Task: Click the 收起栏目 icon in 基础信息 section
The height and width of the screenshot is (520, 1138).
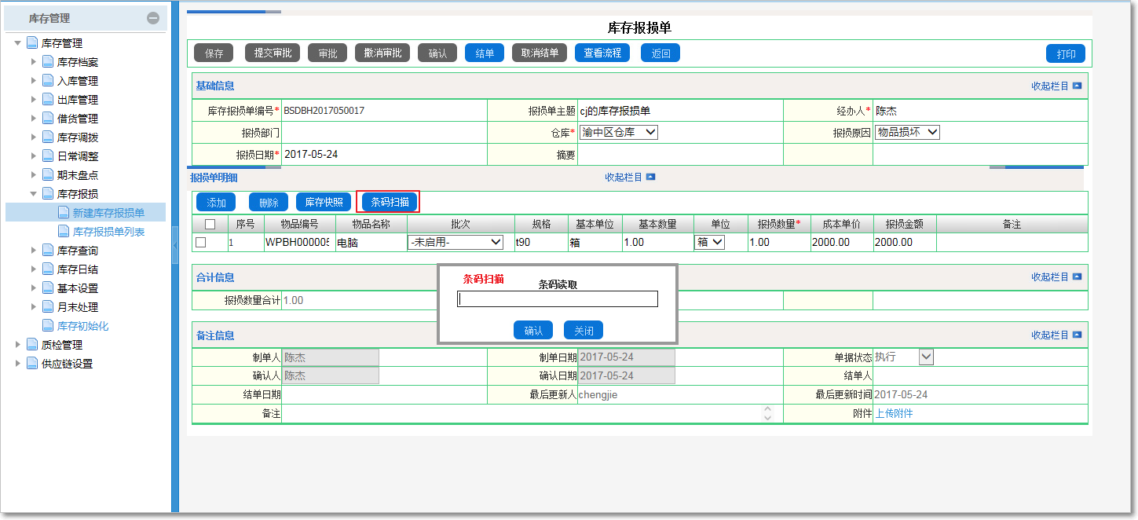Action: (x=1077, y=86)
